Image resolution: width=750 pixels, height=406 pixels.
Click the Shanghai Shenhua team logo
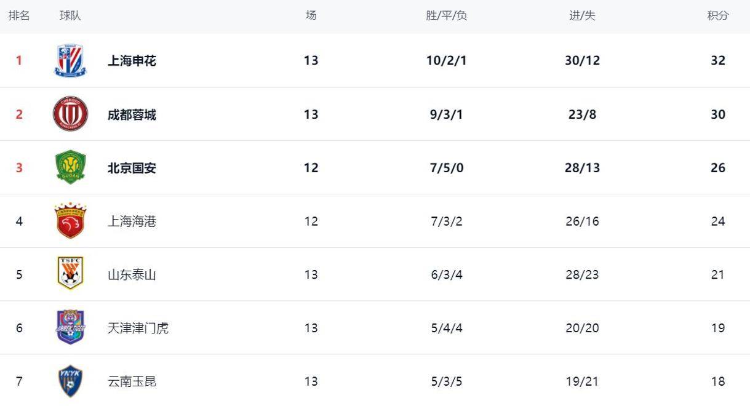click(70, 60)
